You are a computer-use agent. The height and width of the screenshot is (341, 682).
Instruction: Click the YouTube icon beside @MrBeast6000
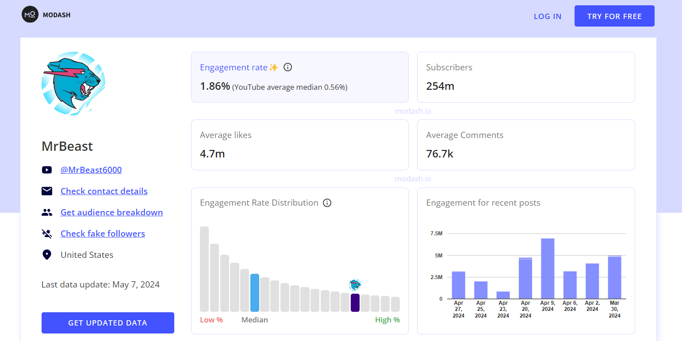(x=47, y=170)
